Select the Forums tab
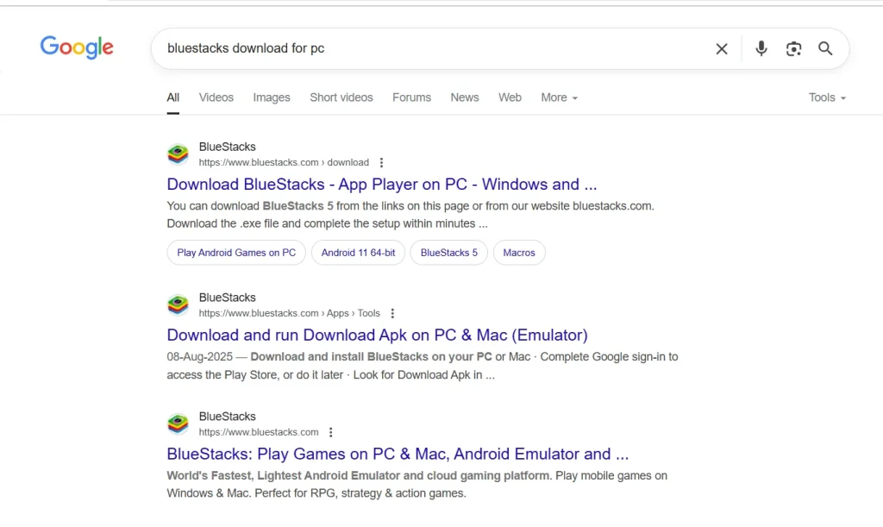 tap(411, 97)
